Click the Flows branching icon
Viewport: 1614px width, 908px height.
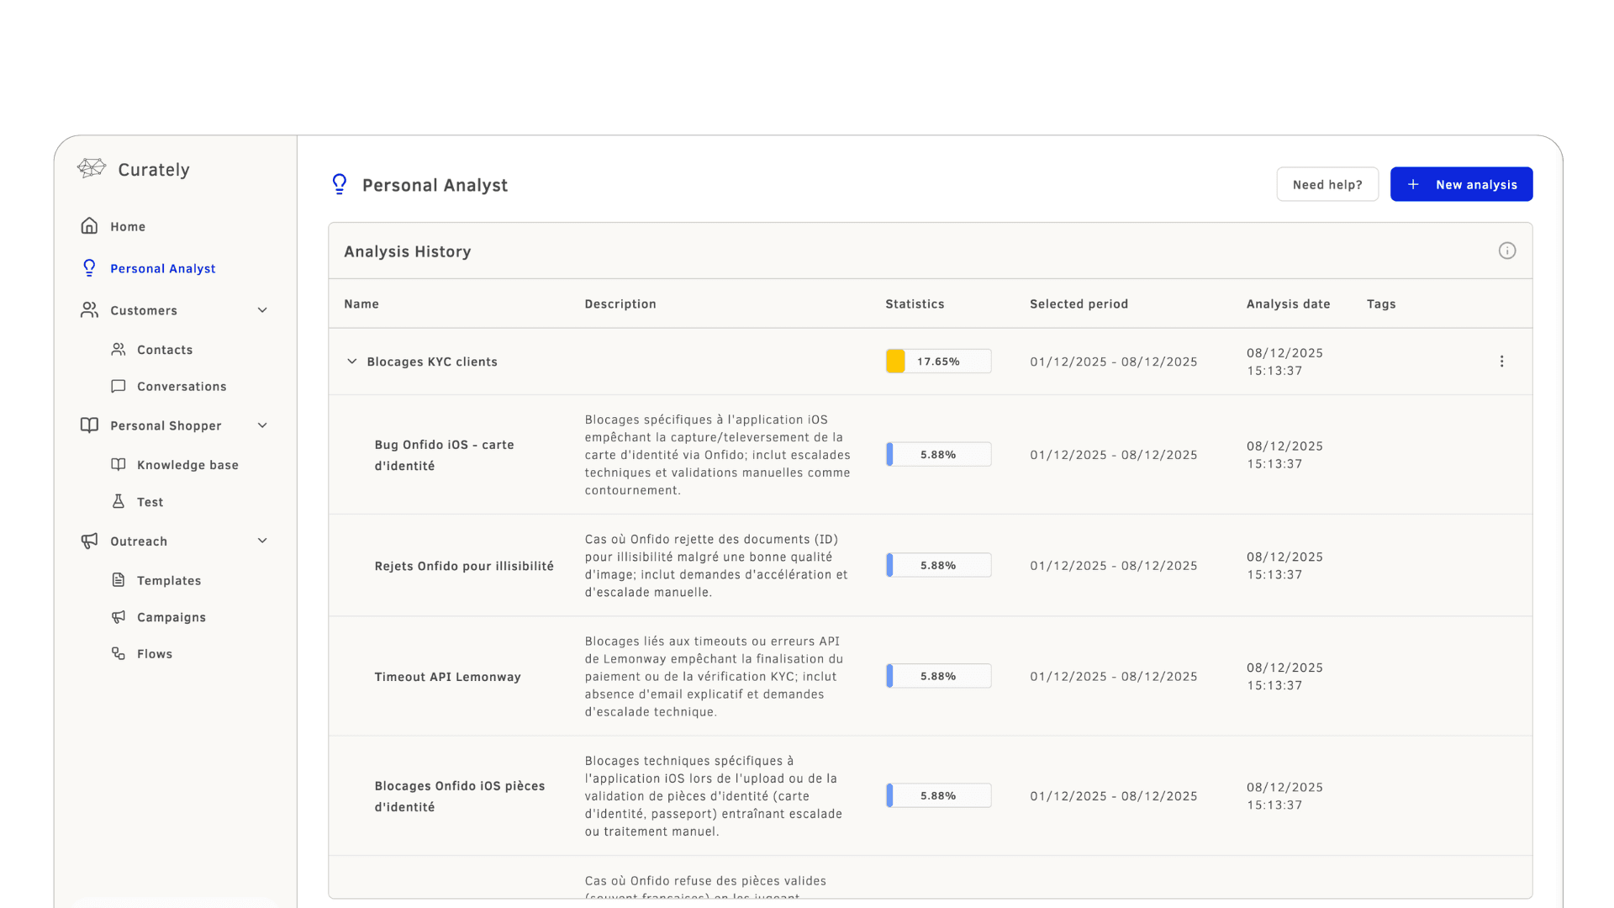coord(118,653)
